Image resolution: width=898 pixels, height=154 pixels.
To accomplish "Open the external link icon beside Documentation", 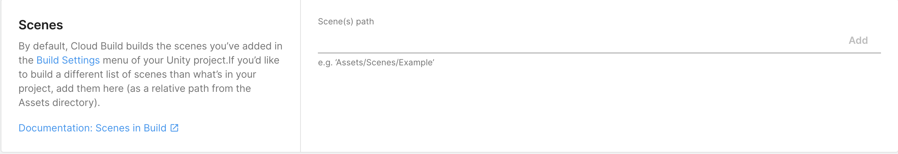I will click(x=174, y=128).
